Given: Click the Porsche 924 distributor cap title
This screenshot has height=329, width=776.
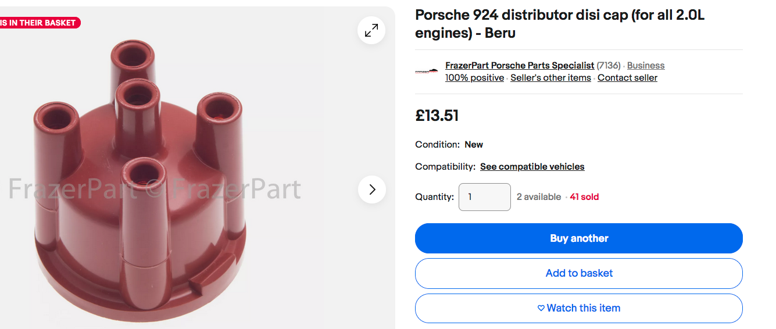Looking at the screenshot, I should pos(560,24).
